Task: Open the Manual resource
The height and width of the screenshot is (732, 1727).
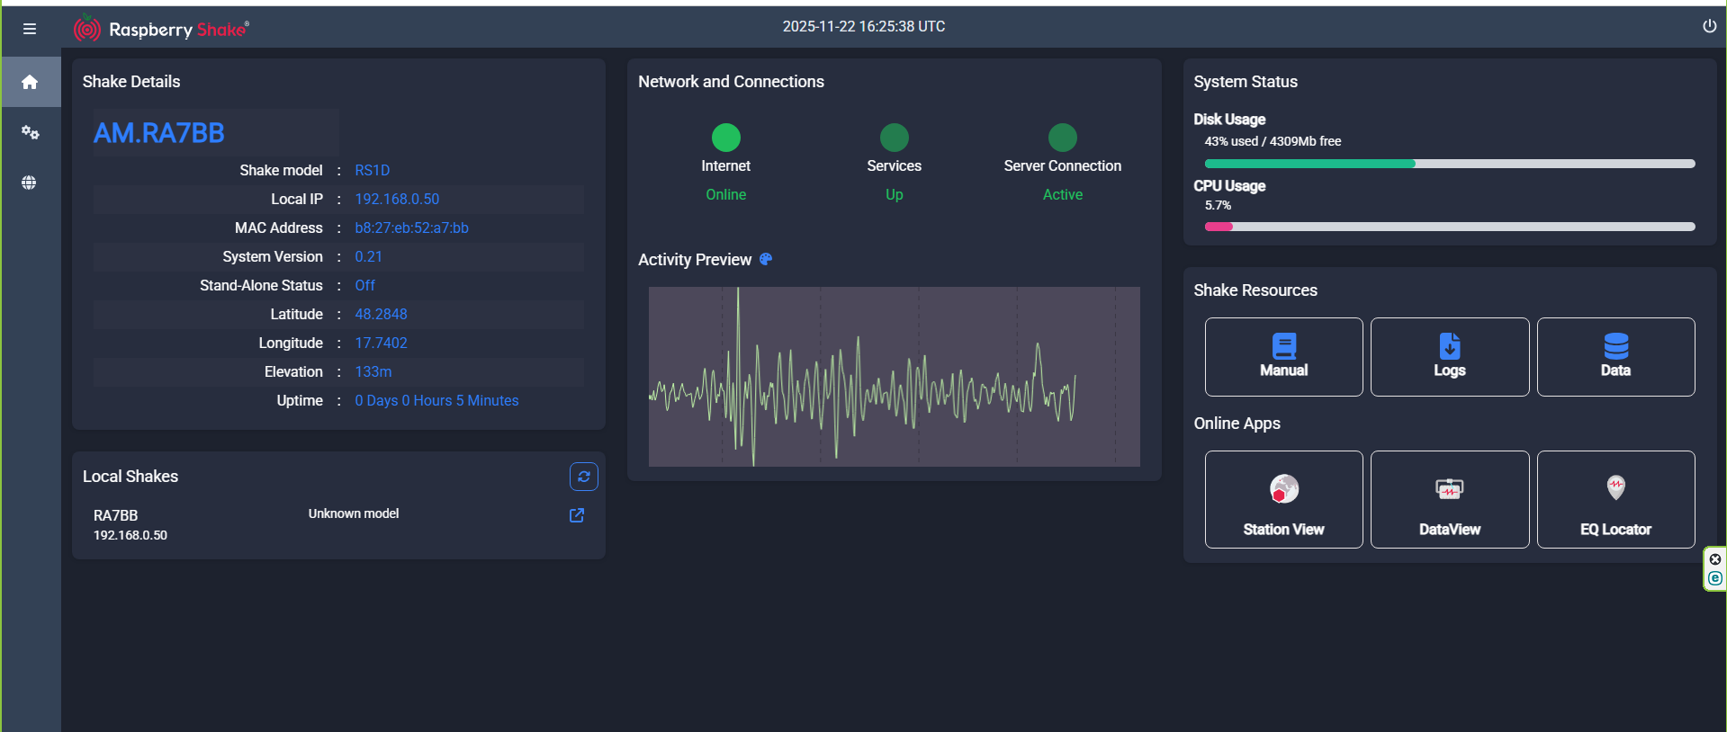Action: (x=1283, y=356)
